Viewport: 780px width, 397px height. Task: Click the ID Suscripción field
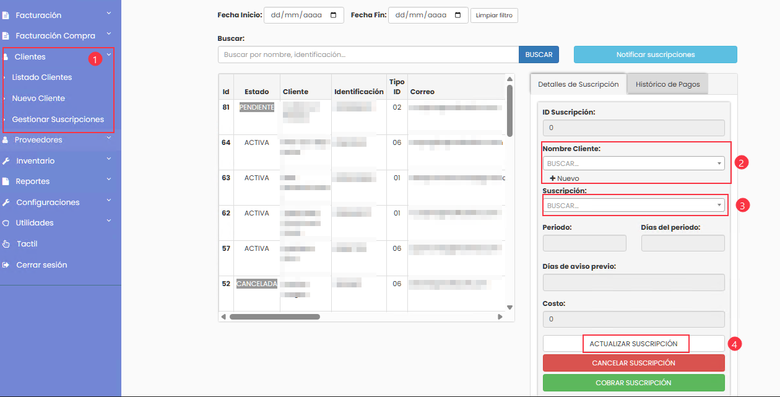click(x=634, y=128)
